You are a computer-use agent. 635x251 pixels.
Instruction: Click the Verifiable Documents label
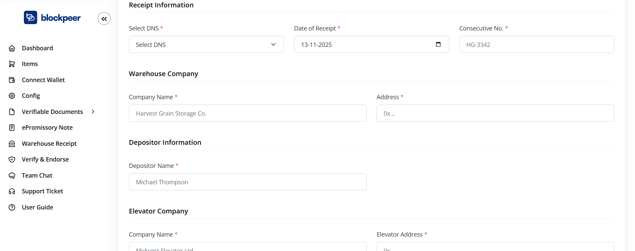(x=52, y=112)
